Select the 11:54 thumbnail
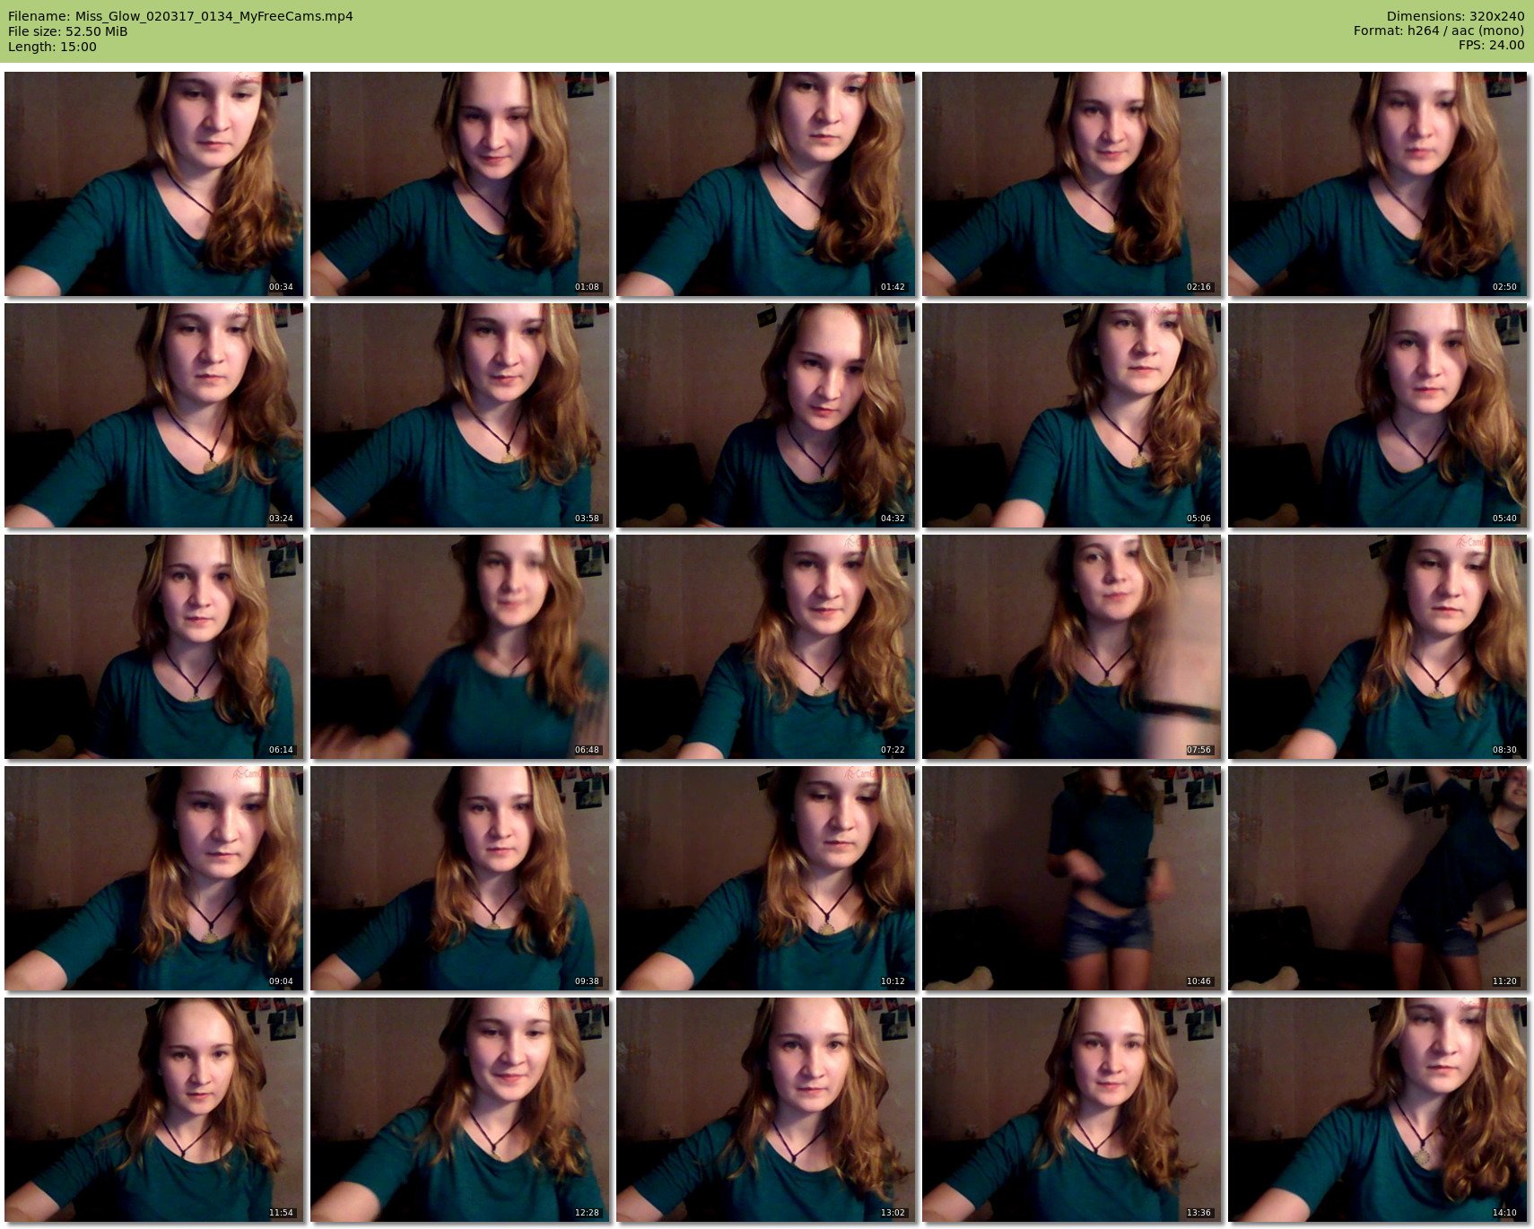 click(x=154, y=1110)
